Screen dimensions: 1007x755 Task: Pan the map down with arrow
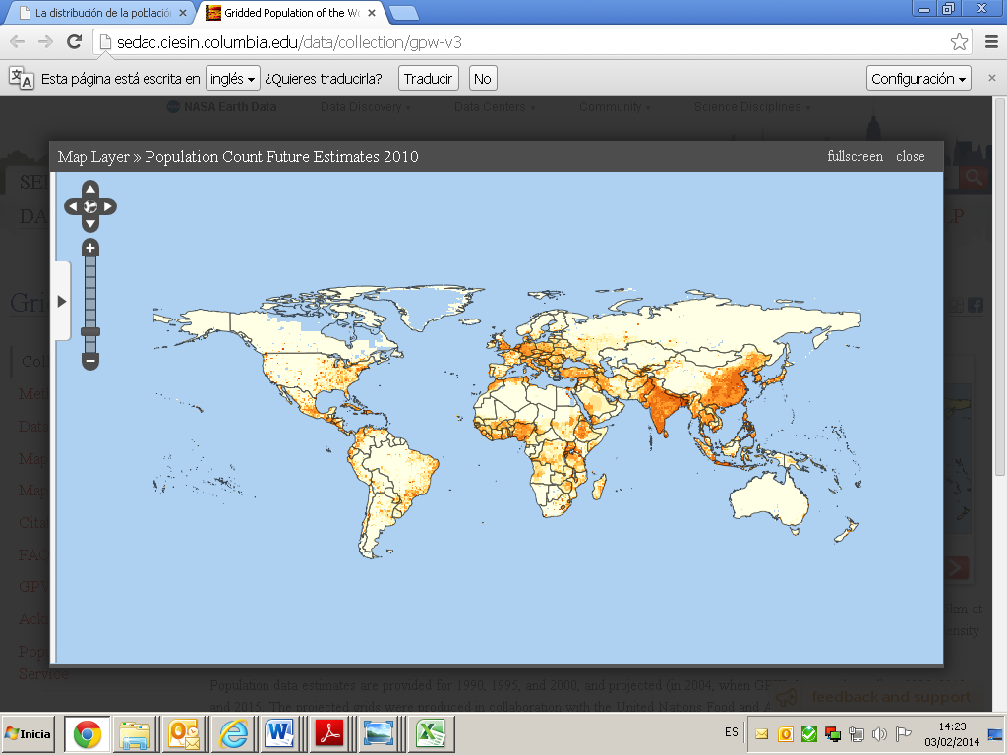pos(90,224)
